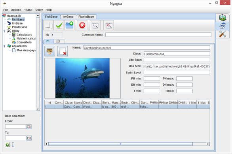232x154 pixels.
Task: Collapse the Utility tree node
Action: tap(4, 31)
